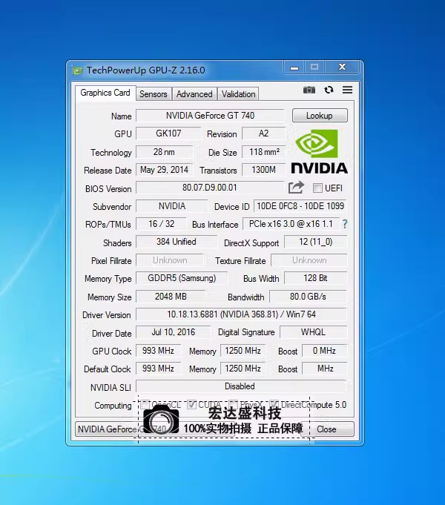This screenshot has width=445, height=505.
Task: Click the Bus Width 128 Bit field
Action: coord(316,278)
